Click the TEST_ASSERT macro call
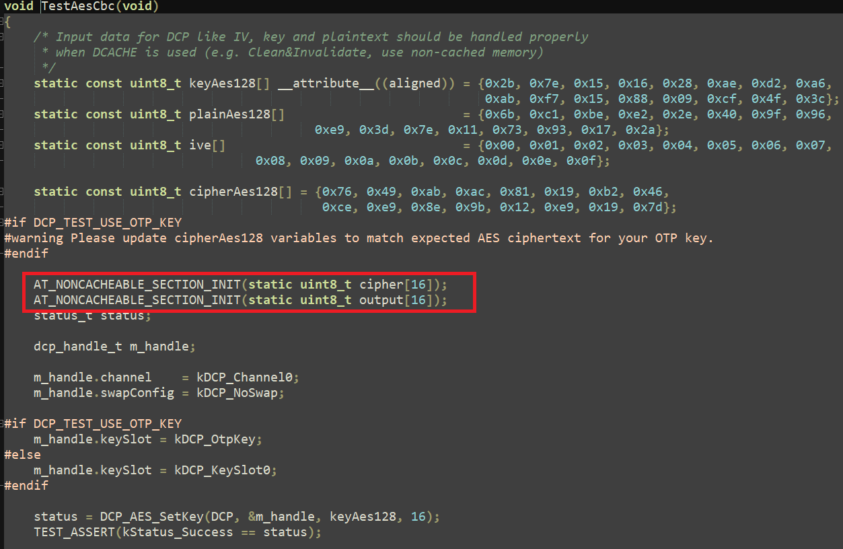843x549 pixels. point(74,532)
